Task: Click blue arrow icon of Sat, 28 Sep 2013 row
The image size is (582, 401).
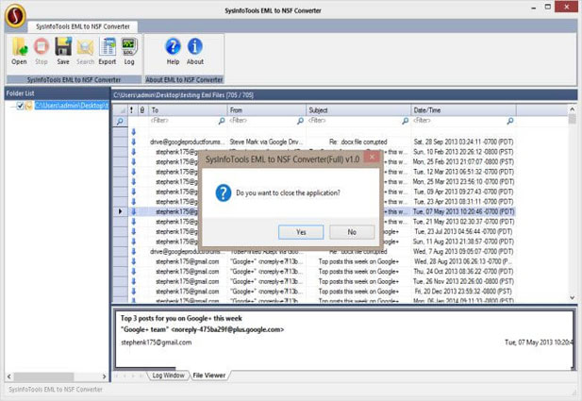Action: point(134,142)
